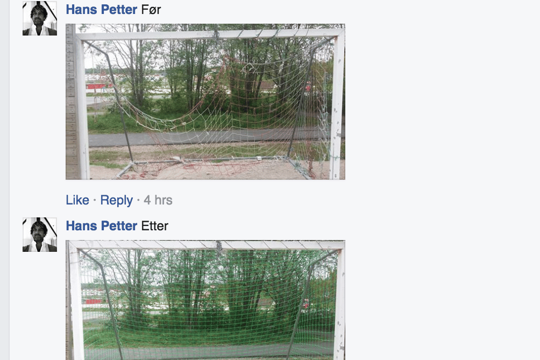Click the white crossbar in the Etter image
Viewport: 540px width, 360px height.
207,245
